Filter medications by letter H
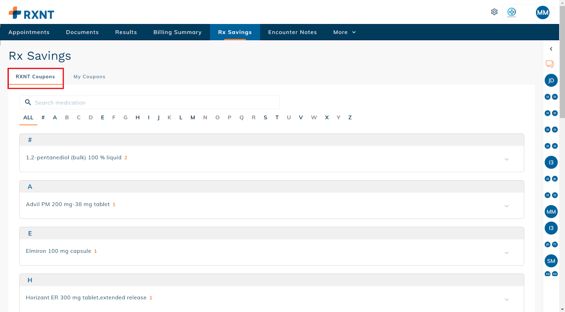 click(x=137, y=117)
